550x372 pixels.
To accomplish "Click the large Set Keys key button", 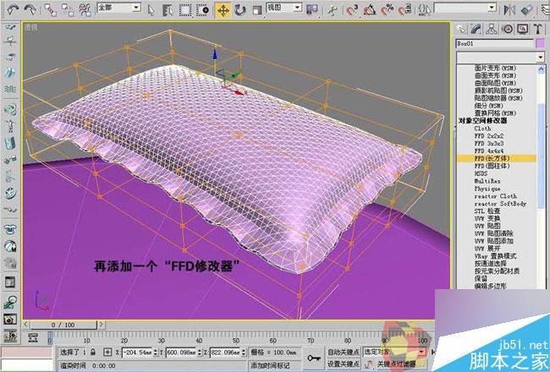I will click(314, 358).
